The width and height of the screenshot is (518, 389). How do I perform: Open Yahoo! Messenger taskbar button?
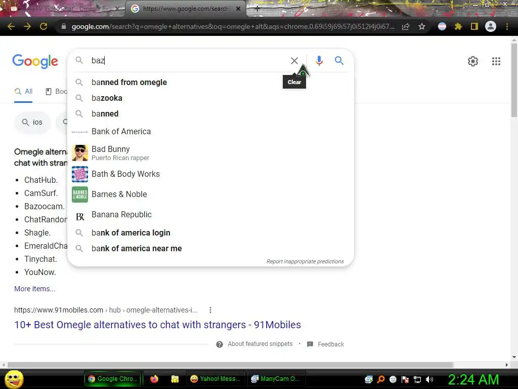point(215,379)
